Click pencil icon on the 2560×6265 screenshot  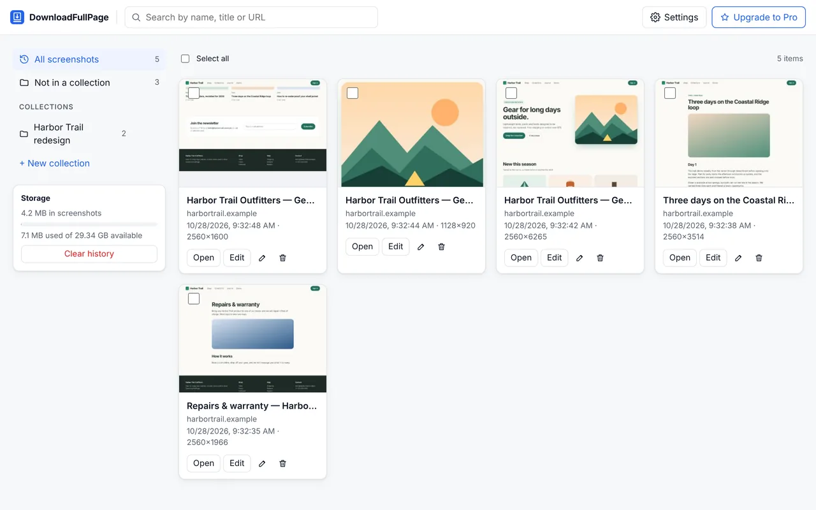click(x=579, y=258)
